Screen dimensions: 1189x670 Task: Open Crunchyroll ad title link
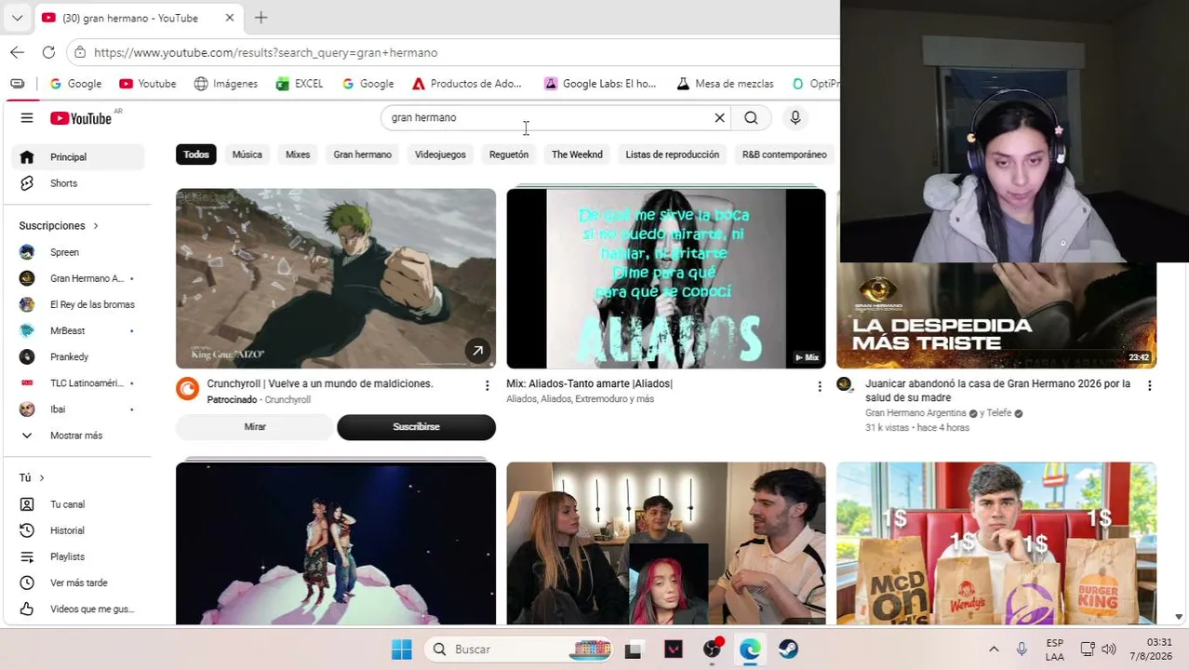[x=320, y=383]
